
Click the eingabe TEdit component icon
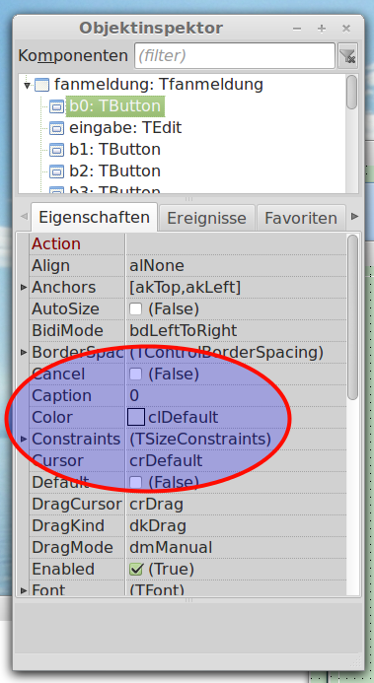pos(56,128)
